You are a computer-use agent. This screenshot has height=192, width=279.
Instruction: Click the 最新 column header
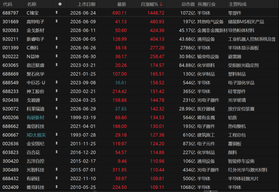coord(122,4)
